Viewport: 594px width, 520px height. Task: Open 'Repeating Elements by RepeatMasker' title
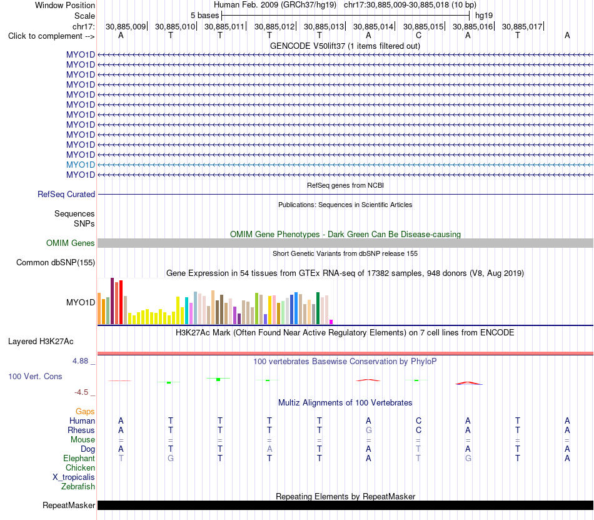tap(345, 496)
